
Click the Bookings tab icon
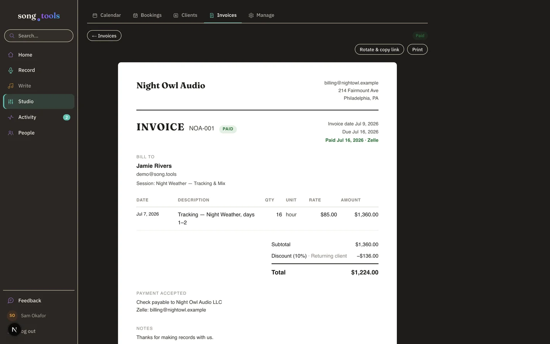(135, 15)
